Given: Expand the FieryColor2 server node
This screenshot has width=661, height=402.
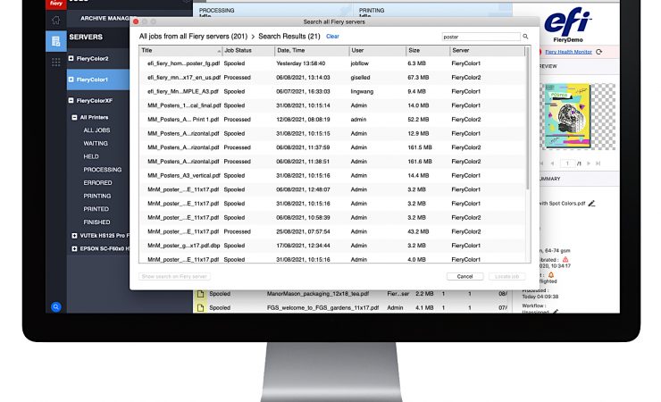Looking at the screenshot, I should pyautogui.click(x=71, y=59).
